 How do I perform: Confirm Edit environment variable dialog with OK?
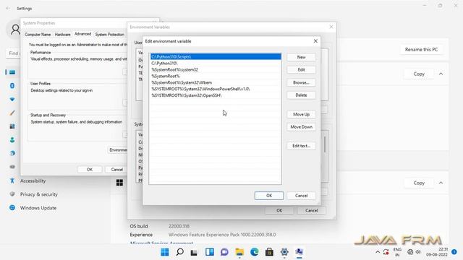[x=269, y=196]
